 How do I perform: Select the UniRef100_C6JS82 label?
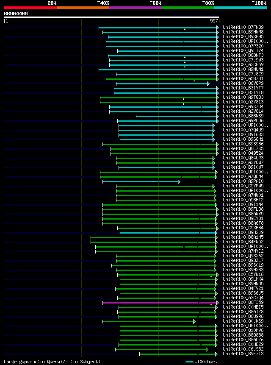click(243, 349)
